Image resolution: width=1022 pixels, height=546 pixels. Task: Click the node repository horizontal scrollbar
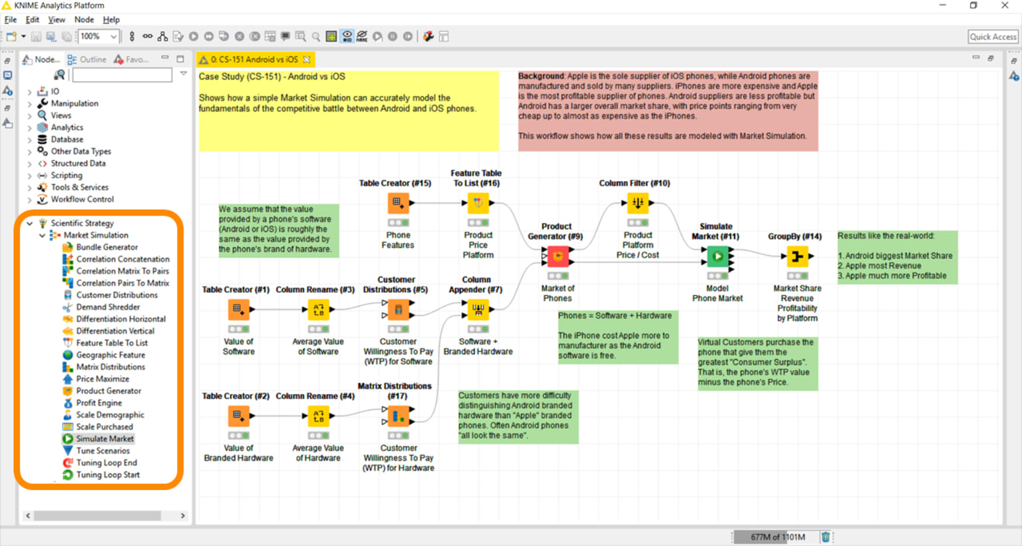98,515
